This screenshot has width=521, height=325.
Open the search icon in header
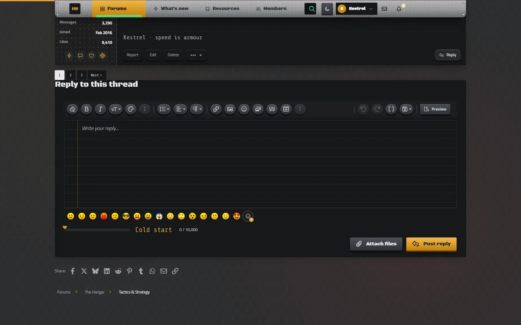point(310,9)
